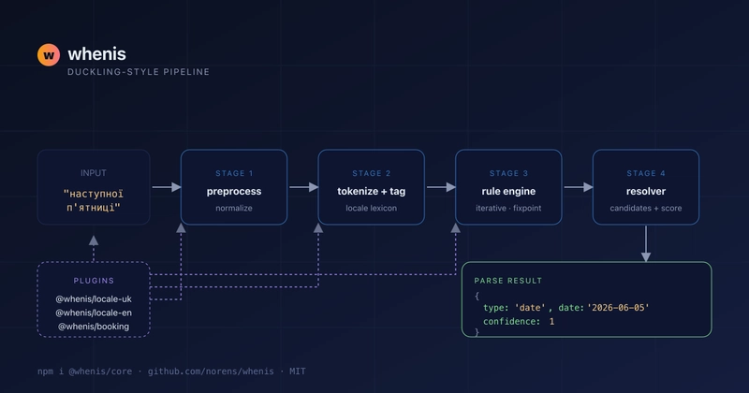Click the PLUGINS heading
The image size is (749, 393).
point(94,281)
